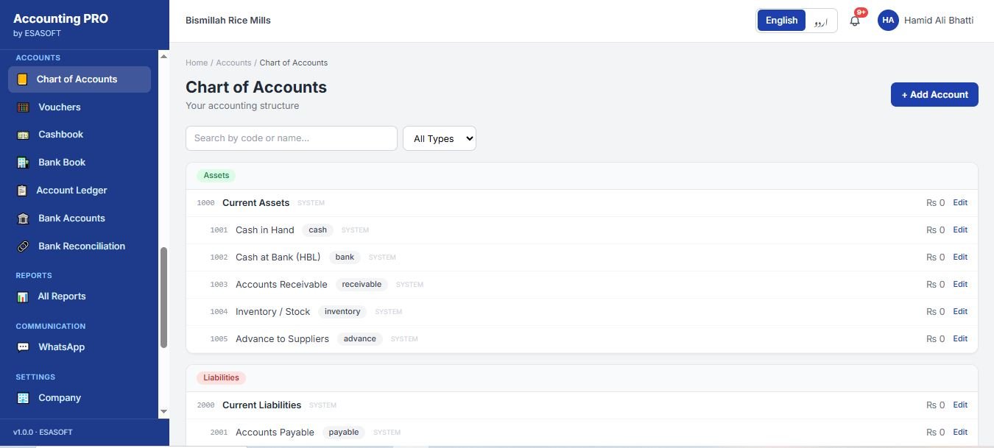
Task: Open the Bank Accounts building icon
Action: [23, 218]
